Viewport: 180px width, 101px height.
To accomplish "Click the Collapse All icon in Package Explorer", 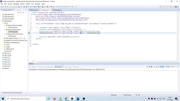I will point(18,12).
